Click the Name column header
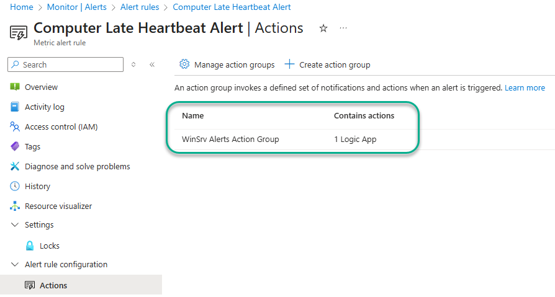 click(x=193, y=115)
